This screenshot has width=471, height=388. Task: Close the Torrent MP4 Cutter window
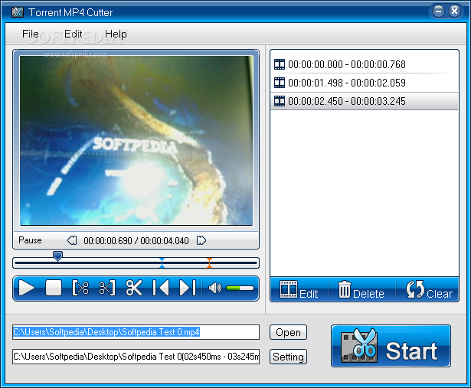click(x=454, y=11)
